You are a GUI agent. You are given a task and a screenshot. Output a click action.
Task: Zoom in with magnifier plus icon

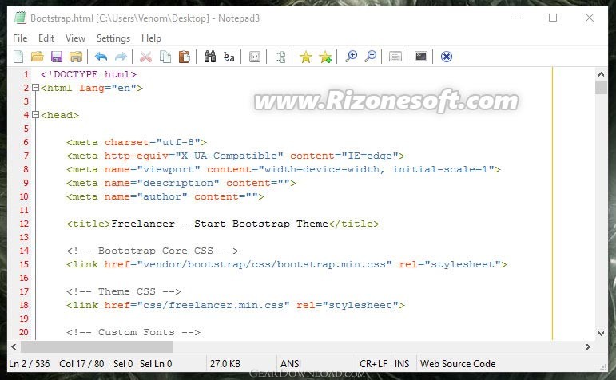point(351,57)
